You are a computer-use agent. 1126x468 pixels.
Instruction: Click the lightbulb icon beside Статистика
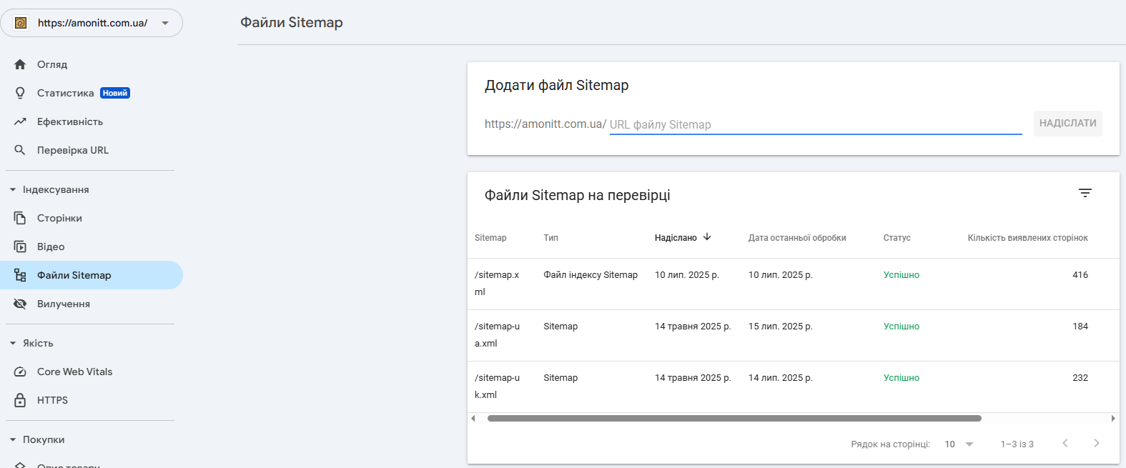click(x=20, y=93)
